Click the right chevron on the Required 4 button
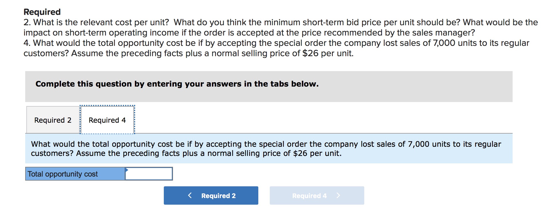This screenshot has width=555, height=223. pyautogui.click(x=338, y=195)
